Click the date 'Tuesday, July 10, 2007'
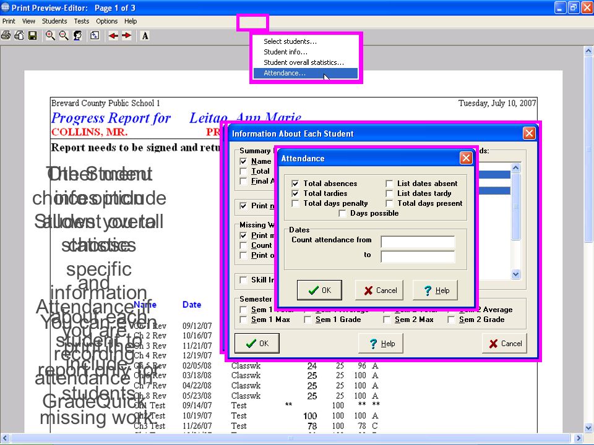This screenshot has width=594, height=445. coord(497,103)
